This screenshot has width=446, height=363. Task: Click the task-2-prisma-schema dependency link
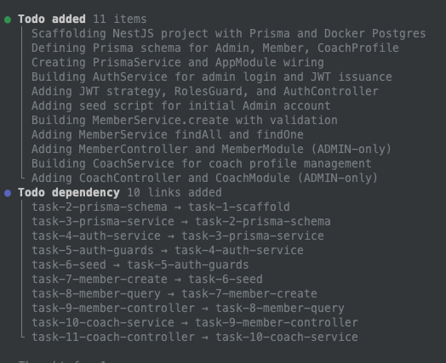pyautogui.click(x=161, y=207)
